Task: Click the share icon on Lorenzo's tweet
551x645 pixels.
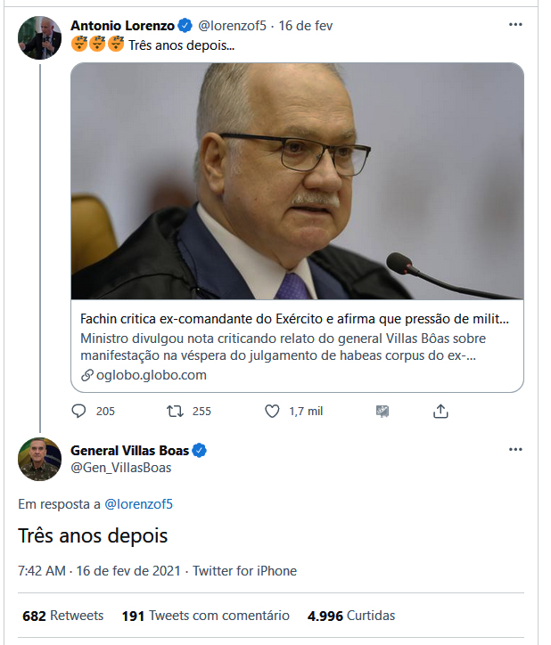Action: coord(440,411)
